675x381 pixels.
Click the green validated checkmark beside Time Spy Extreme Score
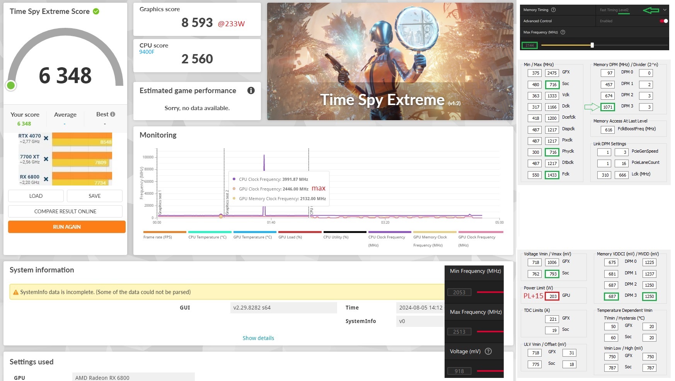coord(96,12)
